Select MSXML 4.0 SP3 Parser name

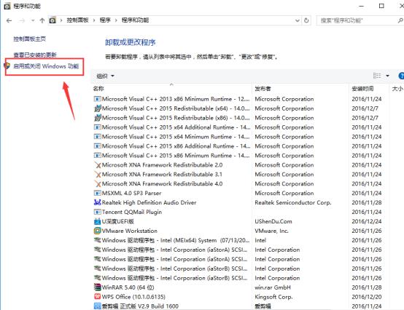tap(132, 193)
